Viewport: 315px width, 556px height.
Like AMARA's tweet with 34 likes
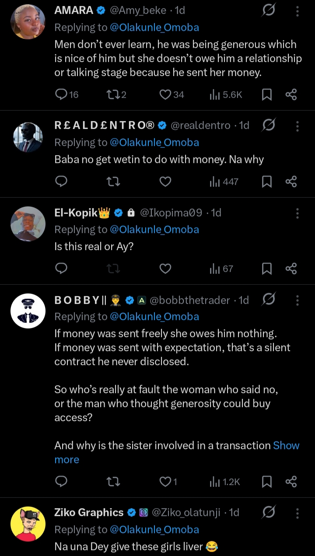pos(165,94)
